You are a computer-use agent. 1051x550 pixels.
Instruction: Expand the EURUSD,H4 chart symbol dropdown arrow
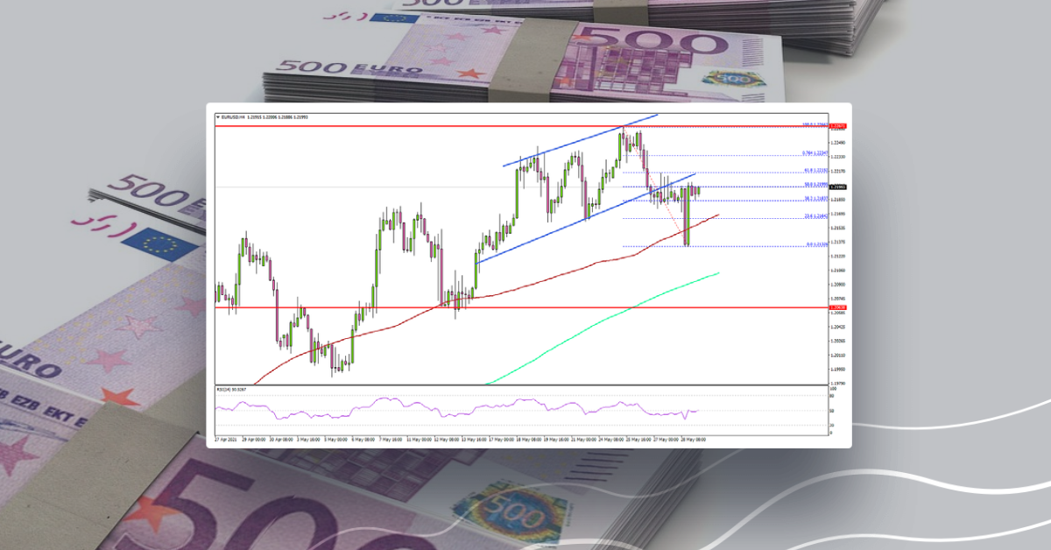pyautogui.click(x=219, y=116)
